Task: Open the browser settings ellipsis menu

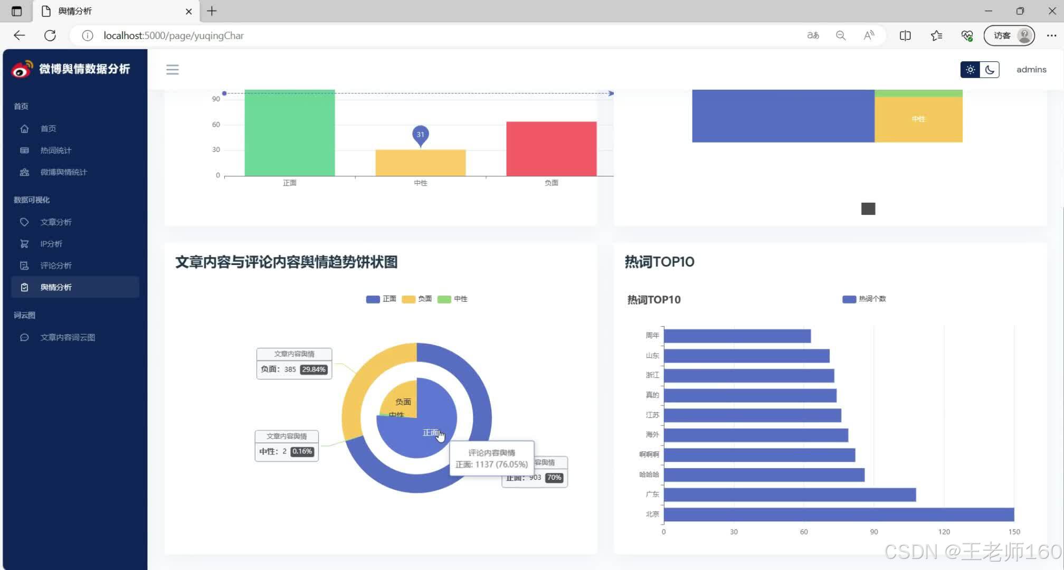Action: tap(1051, 35)
